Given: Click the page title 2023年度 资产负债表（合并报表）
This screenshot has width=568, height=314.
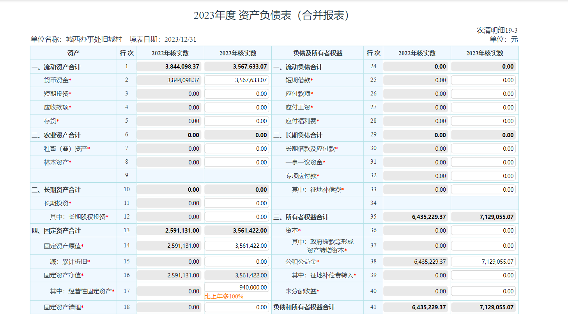Looking at the screenshot, I should pos(273,15).
